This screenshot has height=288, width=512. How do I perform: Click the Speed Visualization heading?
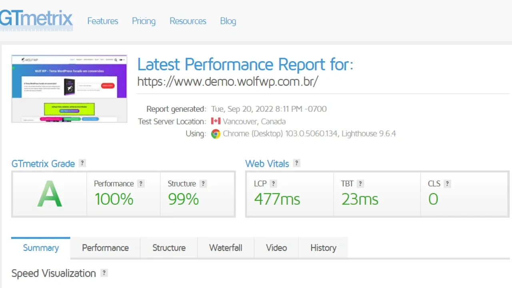point(54,273)
